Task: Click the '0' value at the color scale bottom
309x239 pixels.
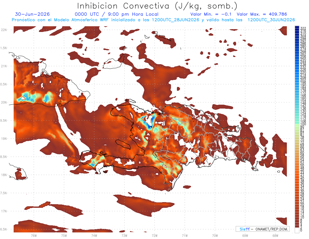Action: point(301,230)
